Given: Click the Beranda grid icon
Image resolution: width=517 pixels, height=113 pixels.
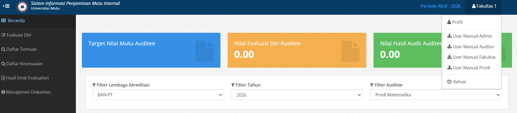Looking at the screenshot, I should coord(4,20).
